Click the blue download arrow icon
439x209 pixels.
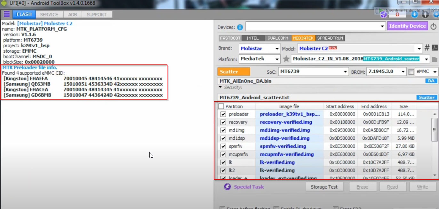(414, 14)
